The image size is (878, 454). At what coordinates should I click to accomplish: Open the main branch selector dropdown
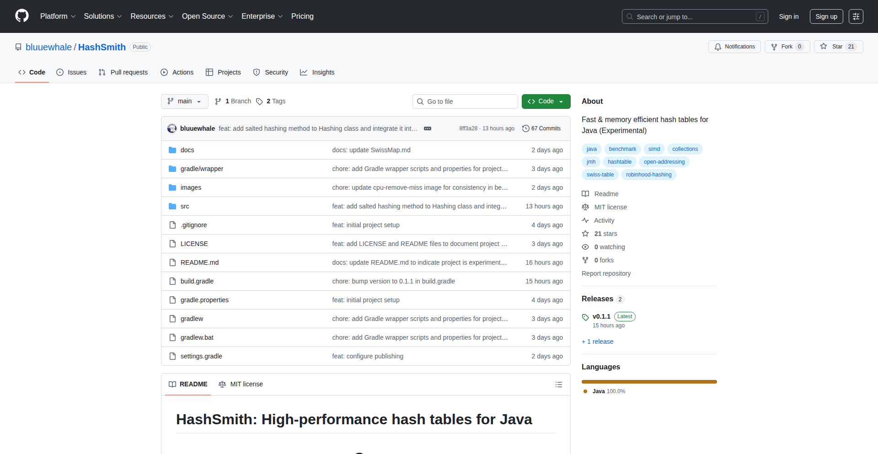point(184,101)
